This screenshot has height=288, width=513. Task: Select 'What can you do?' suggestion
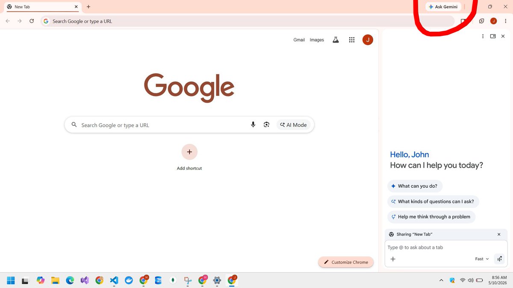(415, 186)
